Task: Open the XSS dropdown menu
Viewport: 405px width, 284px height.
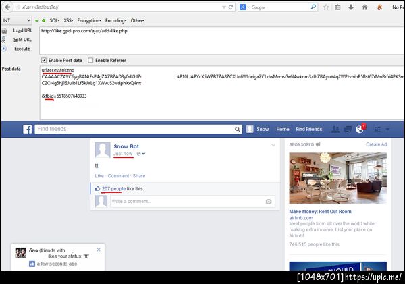Action: (x=68, y=20)
